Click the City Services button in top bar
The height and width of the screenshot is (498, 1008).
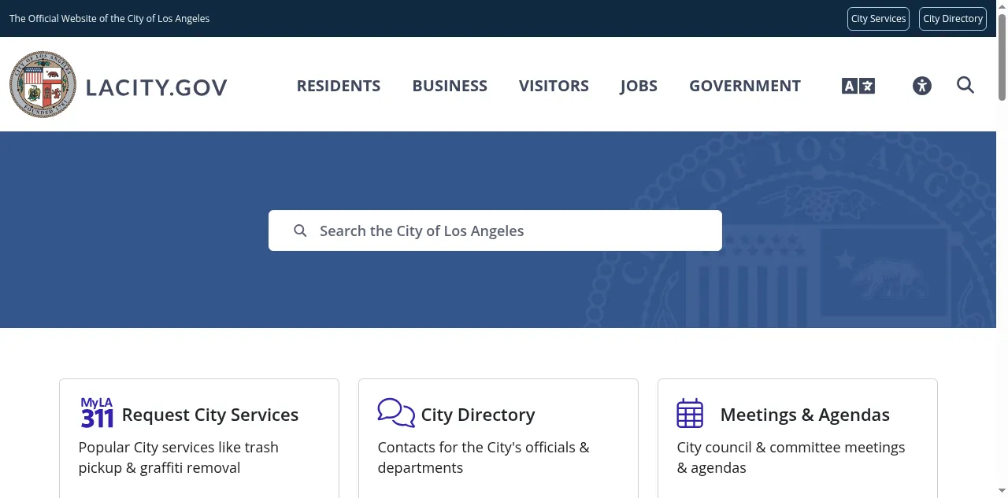click(x=878, y=19)
